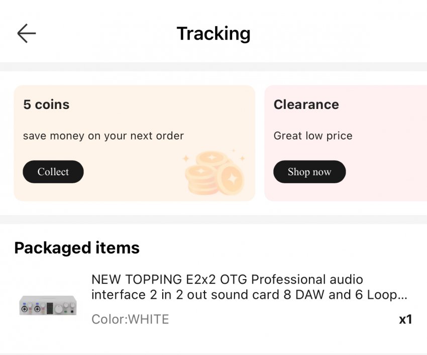This screenshot has height=355, width=427.
Task: Select the 5 coins card heading
Action: click(x=46, y=104)
